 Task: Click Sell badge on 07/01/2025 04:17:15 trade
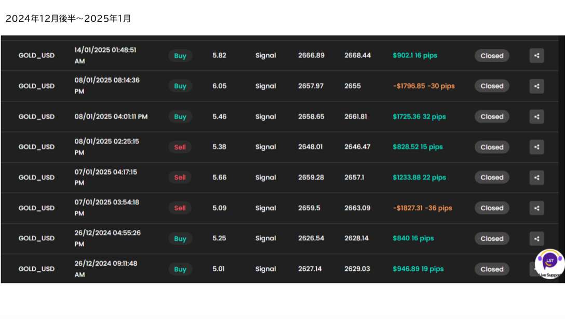180,178
